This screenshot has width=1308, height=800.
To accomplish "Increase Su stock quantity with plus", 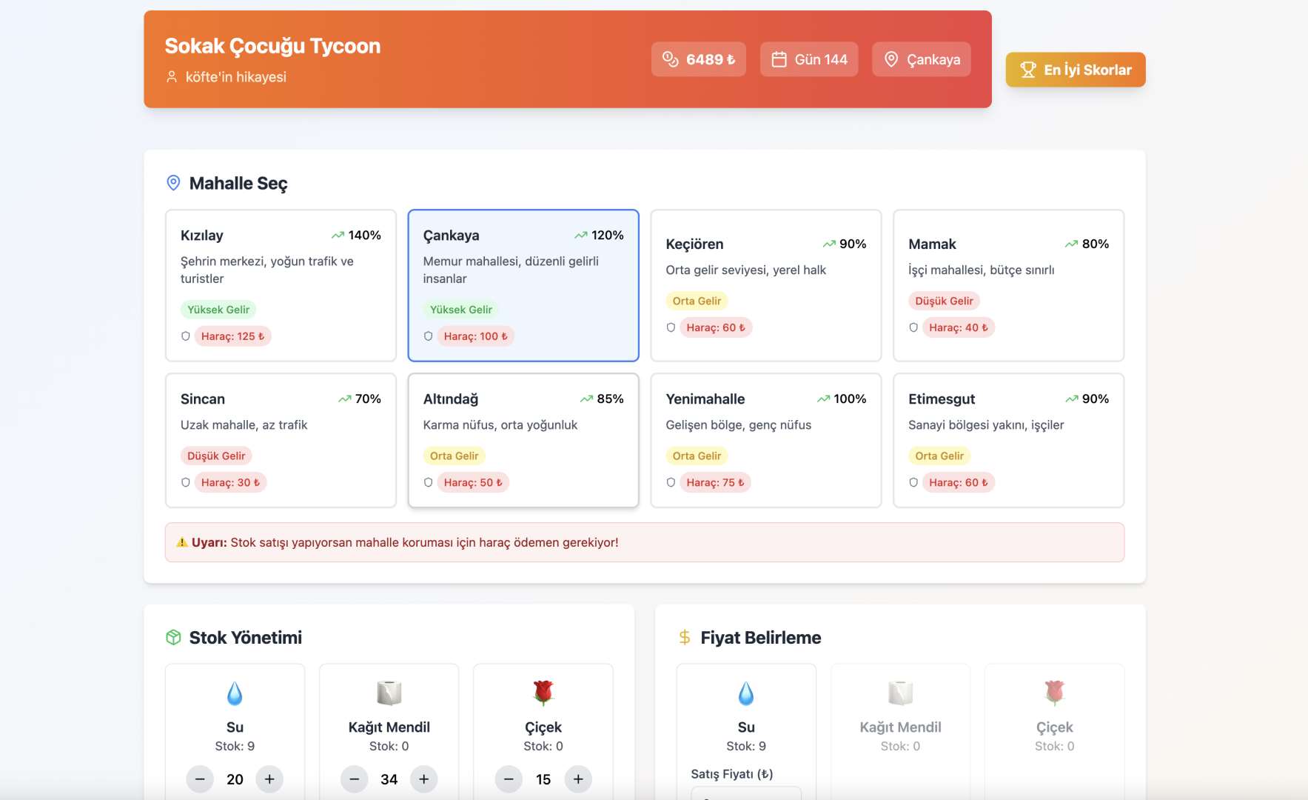I will tap(269, 779).
